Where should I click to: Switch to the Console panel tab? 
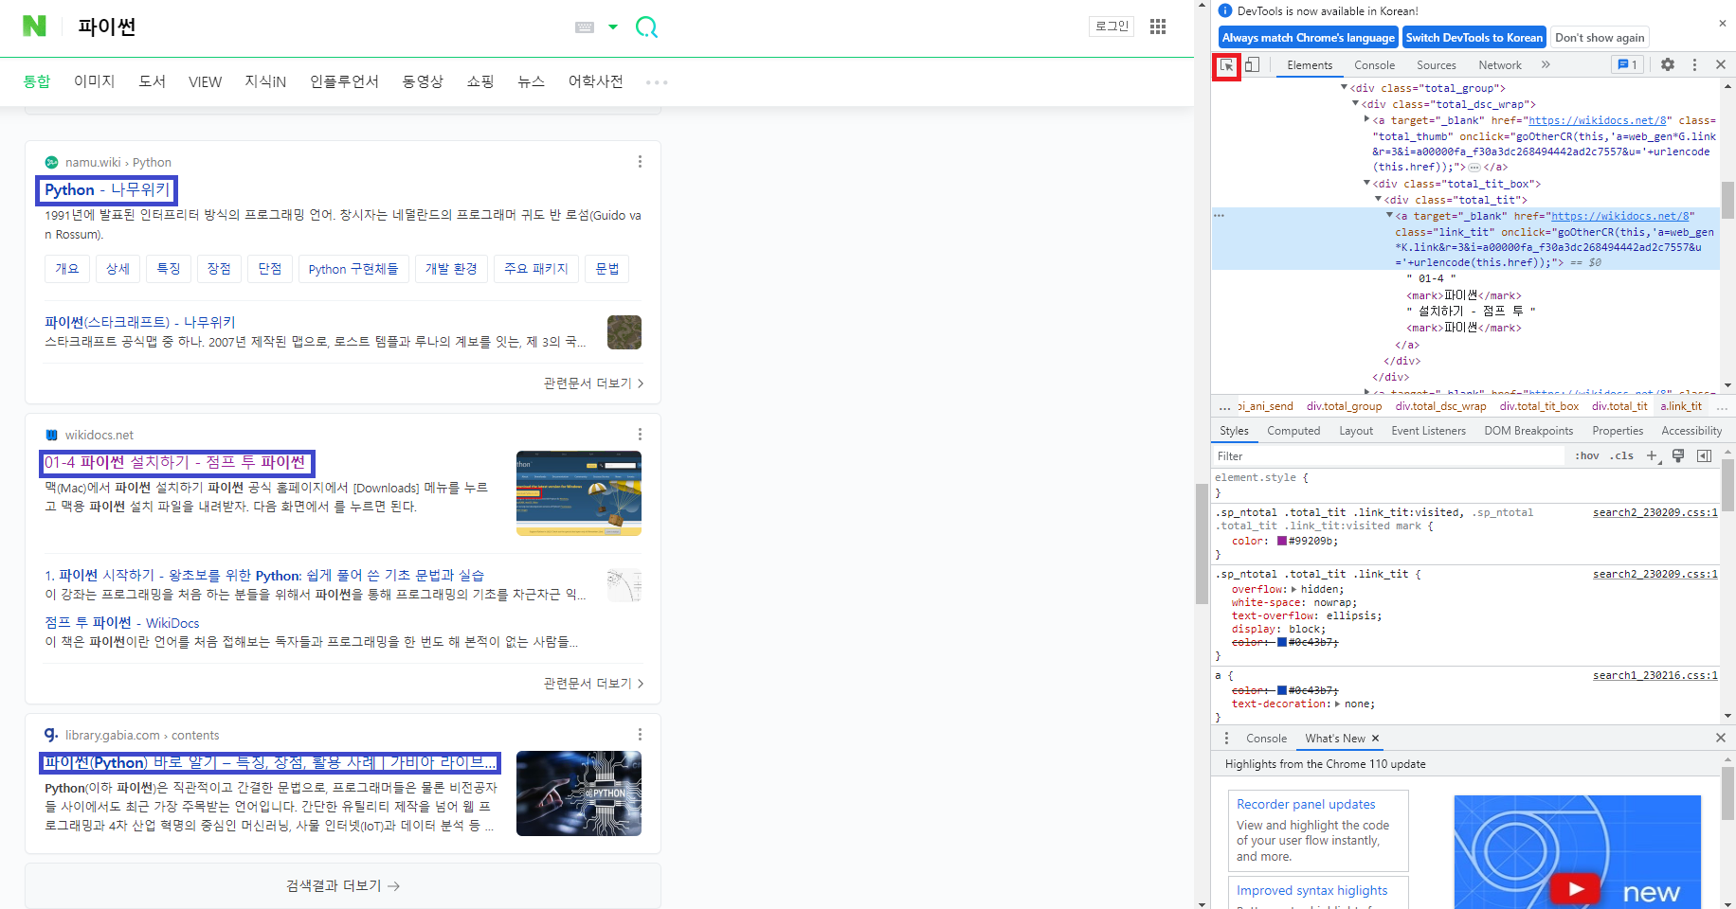coord(1374,65)
